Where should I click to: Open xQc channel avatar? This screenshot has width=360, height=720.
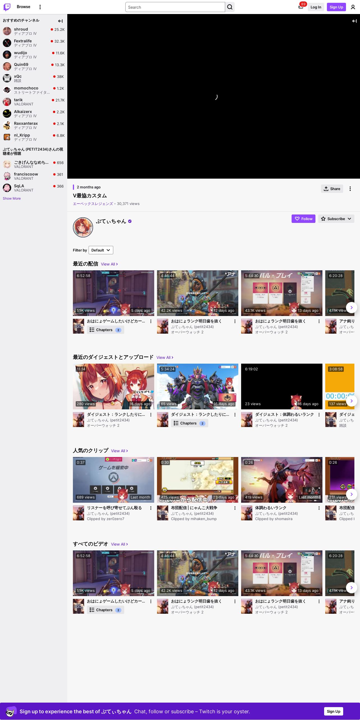[x=7, y=78]
